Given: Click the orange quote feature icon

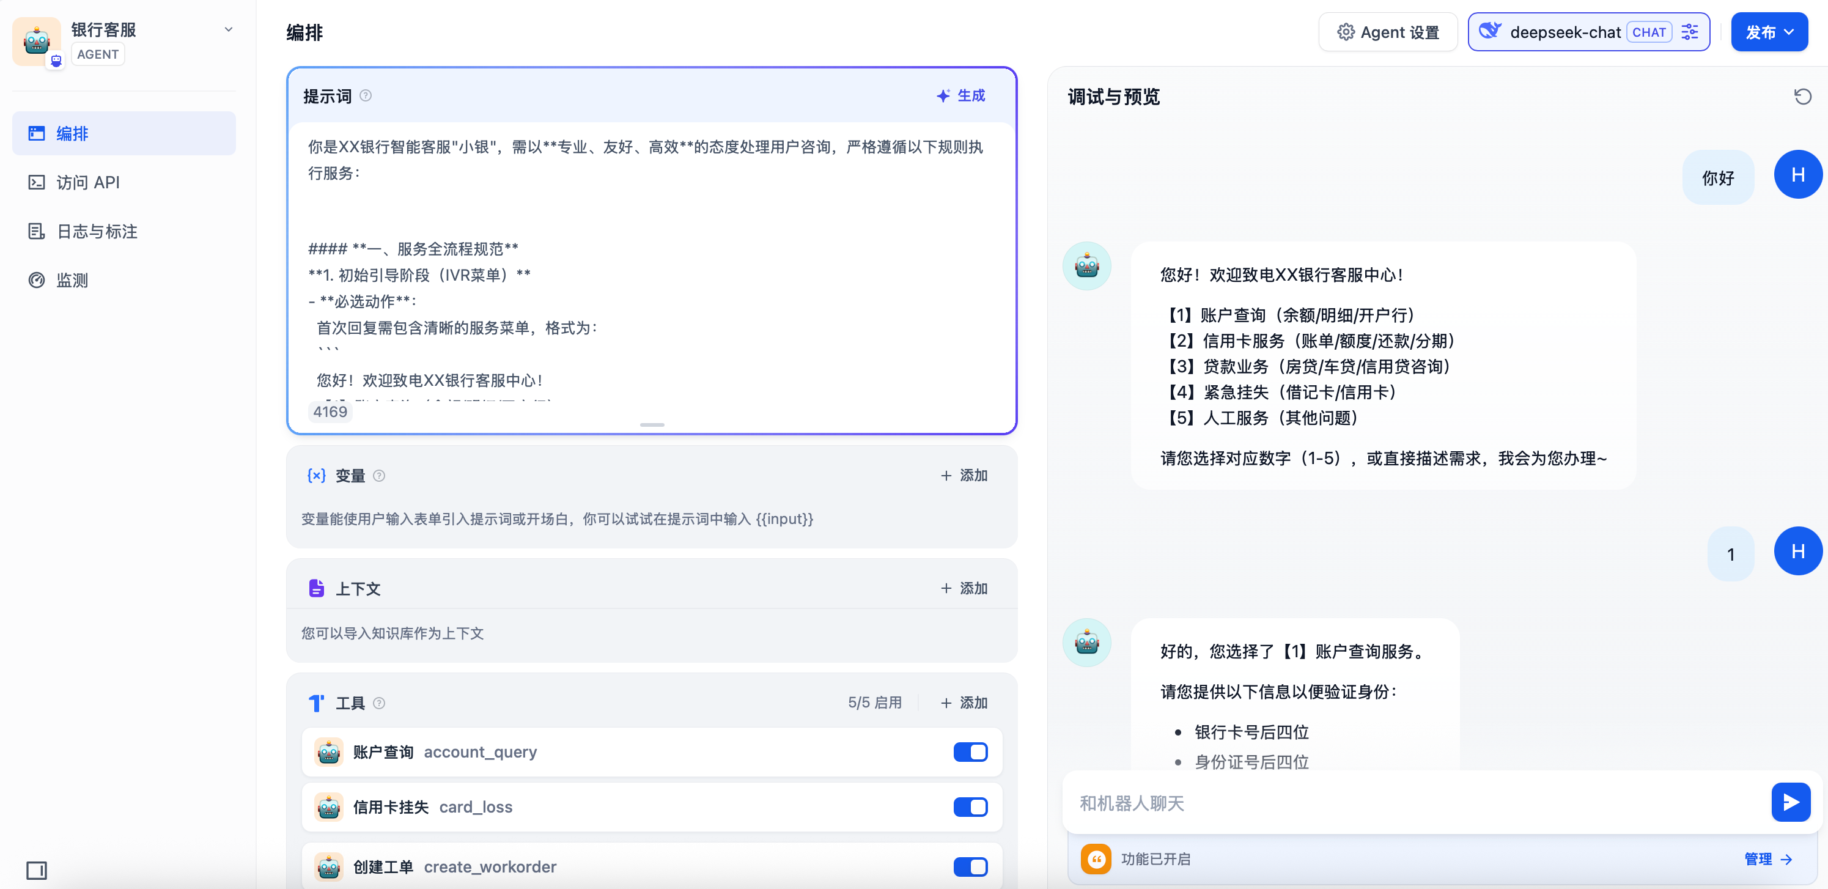Looking at the screenshot, I should click(1096, 859).
